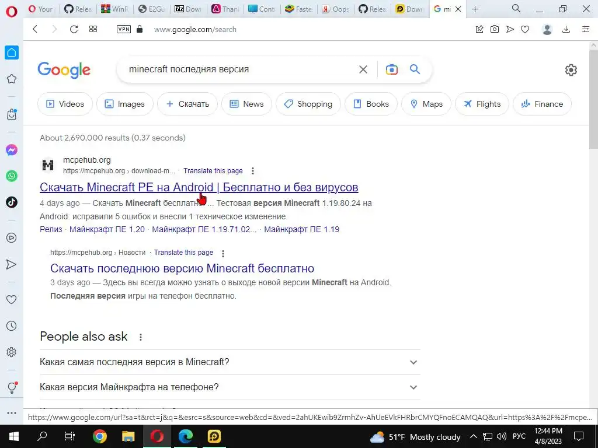Switch to the Thanks tab
598x448 pixels.
point(225,9)
